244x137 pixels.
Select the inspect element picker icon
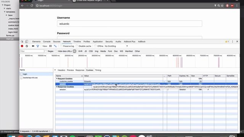22,41
